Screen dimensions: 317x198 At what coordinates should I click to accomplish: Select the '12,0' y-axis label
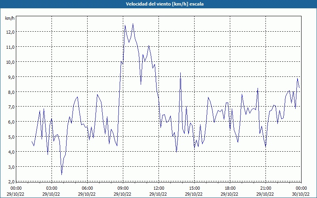(x=10, y=32)
